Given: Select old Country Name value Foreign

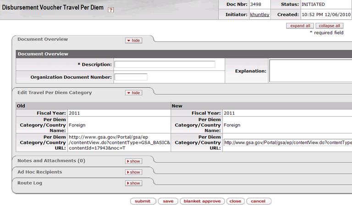Looking at the screenshot, I should (77, 125).
